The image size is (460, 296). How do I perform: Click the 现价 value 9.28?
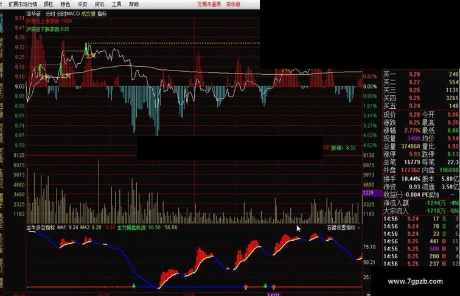coord(414,115)
